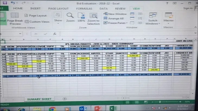Open Chrome from the taskbar
This screenshot has height=111, width=198.
52,109
